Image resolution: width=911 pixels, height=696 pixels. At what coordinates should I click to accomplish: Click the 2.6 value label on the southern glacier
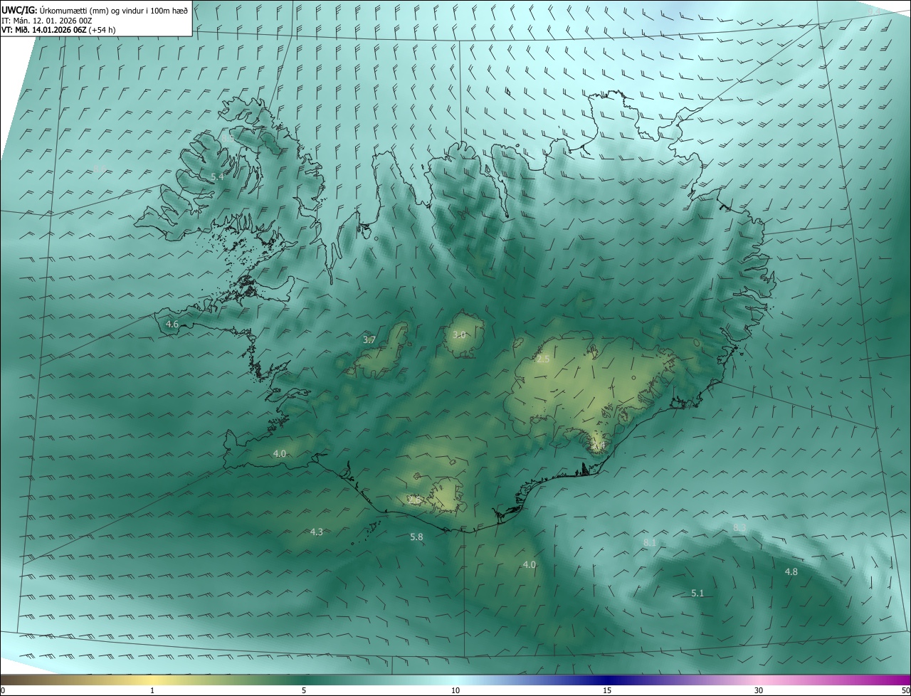[414, 500]
